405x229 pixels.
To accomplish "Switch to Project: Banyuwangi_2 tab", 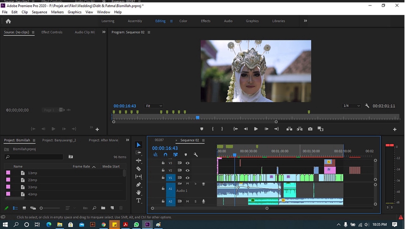I will (59, 140).
